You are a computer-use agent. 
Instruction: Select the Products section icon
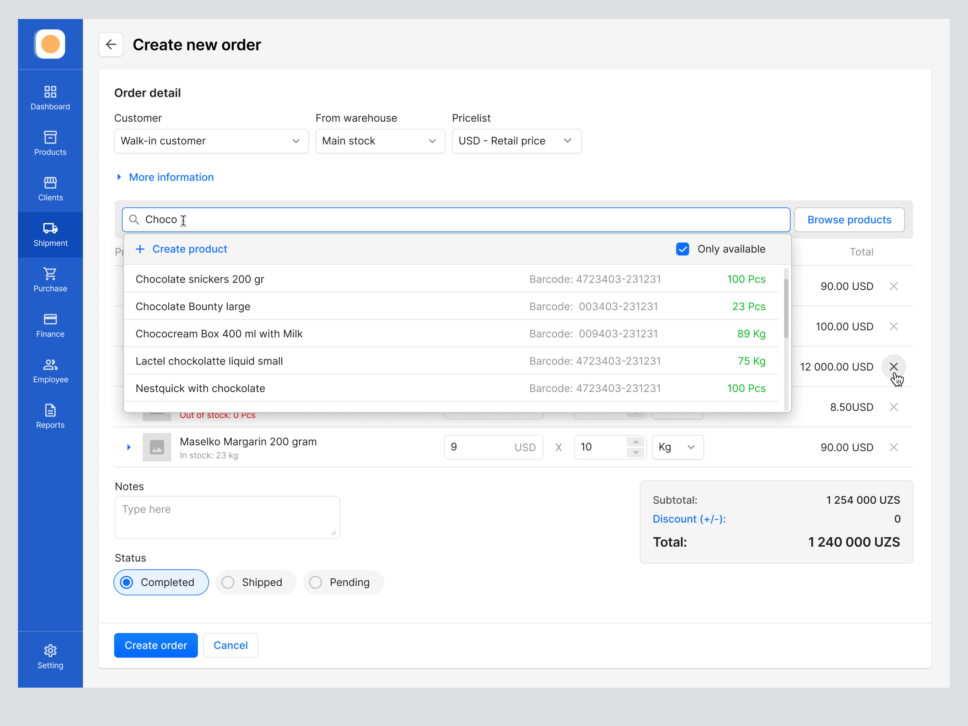click(x=50, y=143)
